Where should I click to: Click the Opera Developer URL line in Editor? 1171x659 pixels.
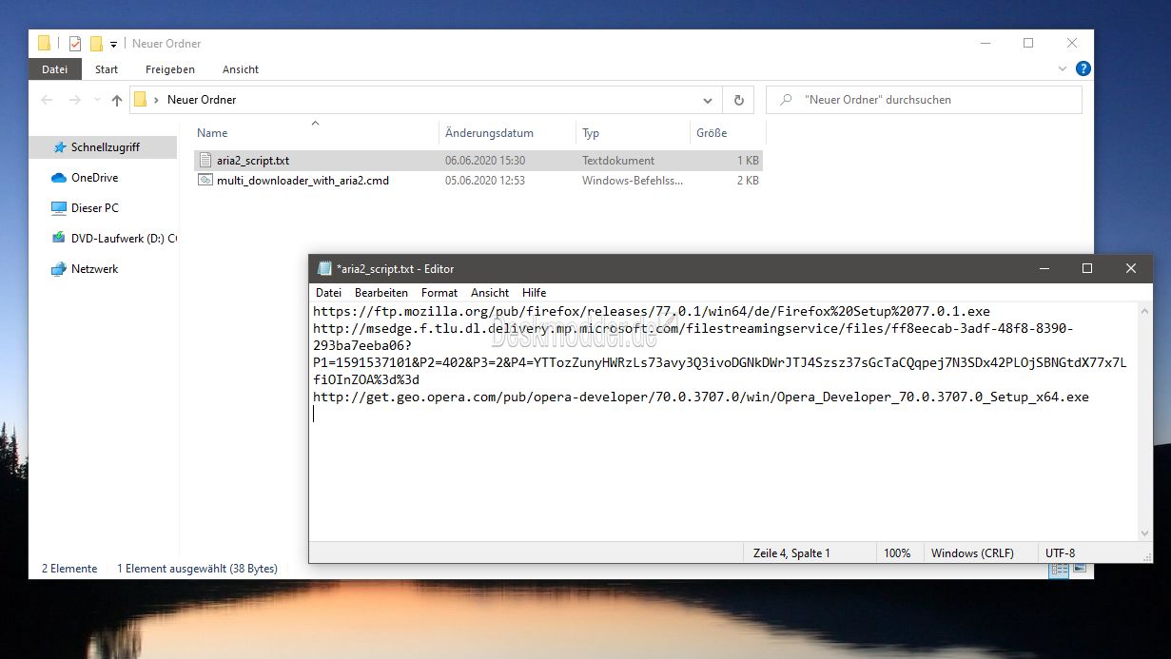pyautogui.click(x=701, y=397)
